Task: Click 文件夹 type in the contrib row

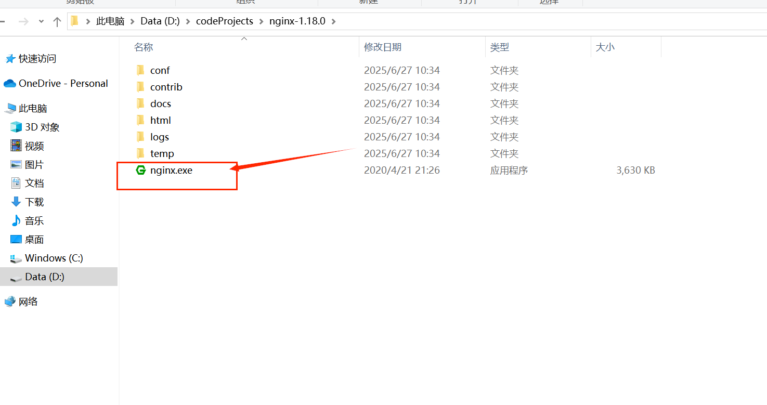Action: pyautogui.click(x=504, y=87)
